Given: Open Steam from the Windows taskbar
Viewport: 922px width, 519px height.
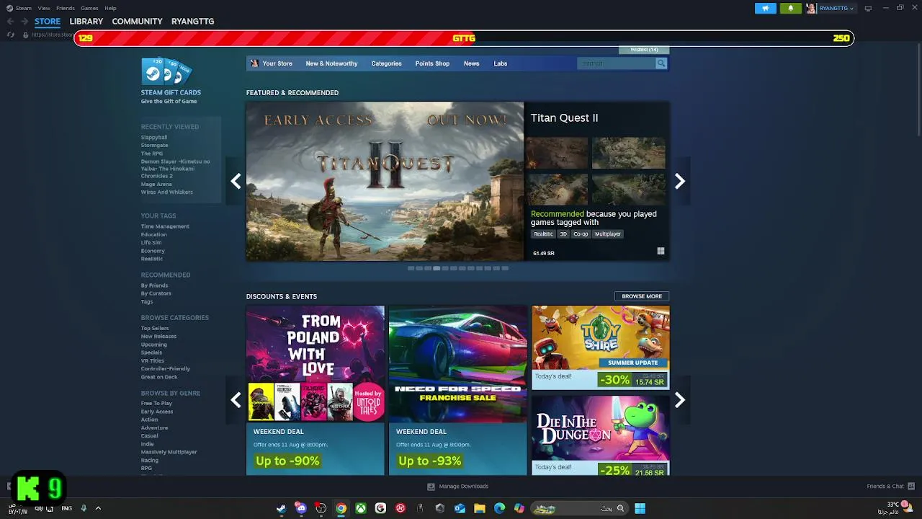Looking at the screenshot, I should (x=281, y=508).
